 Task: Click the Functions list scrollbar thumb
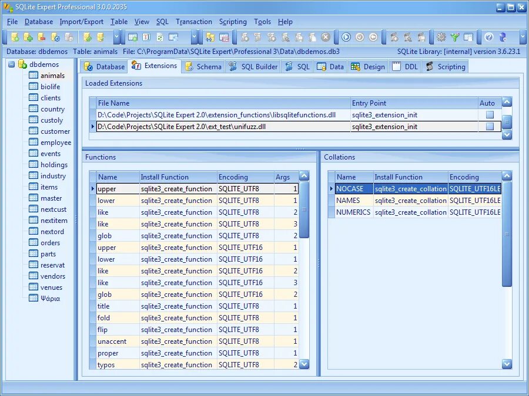click(304, 210)
